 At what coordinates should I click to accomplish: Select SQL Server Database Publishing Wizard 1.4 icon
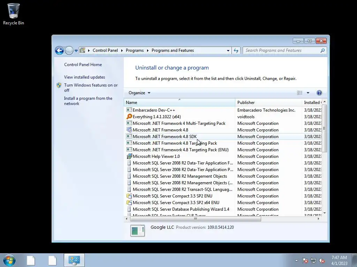(x=129, y=209)
